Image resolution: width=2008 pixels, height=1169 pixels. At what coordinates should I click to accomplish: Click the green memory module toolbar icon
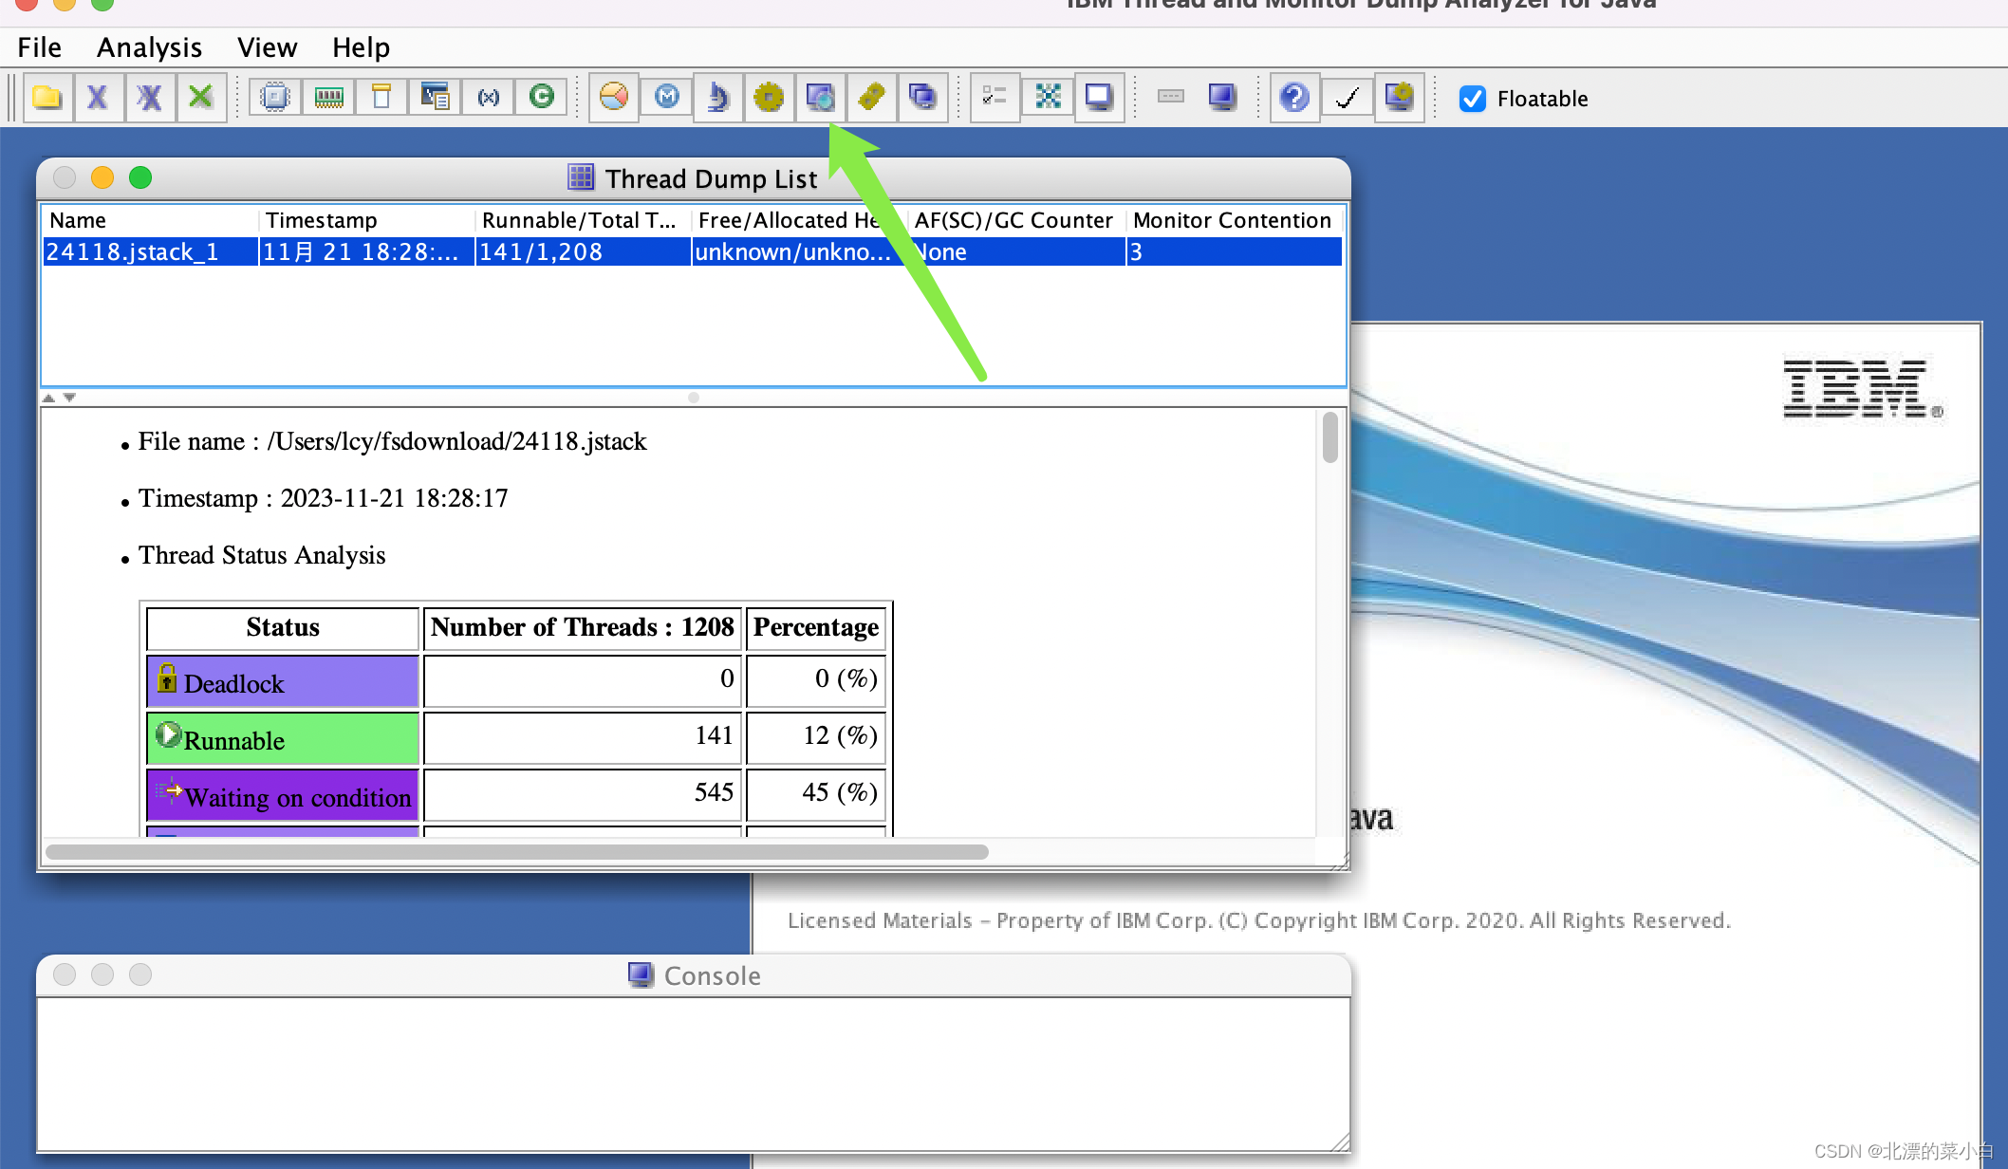click(328, 97)
